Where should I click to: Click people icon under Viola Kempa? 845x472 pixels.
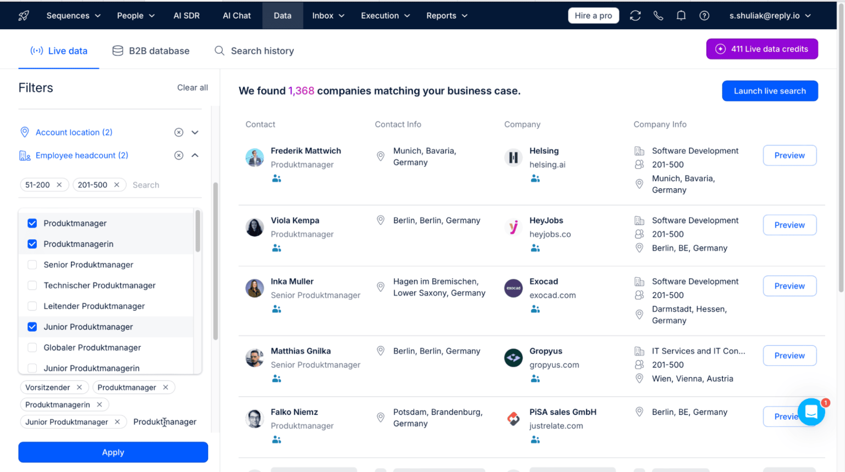point(277,248)
